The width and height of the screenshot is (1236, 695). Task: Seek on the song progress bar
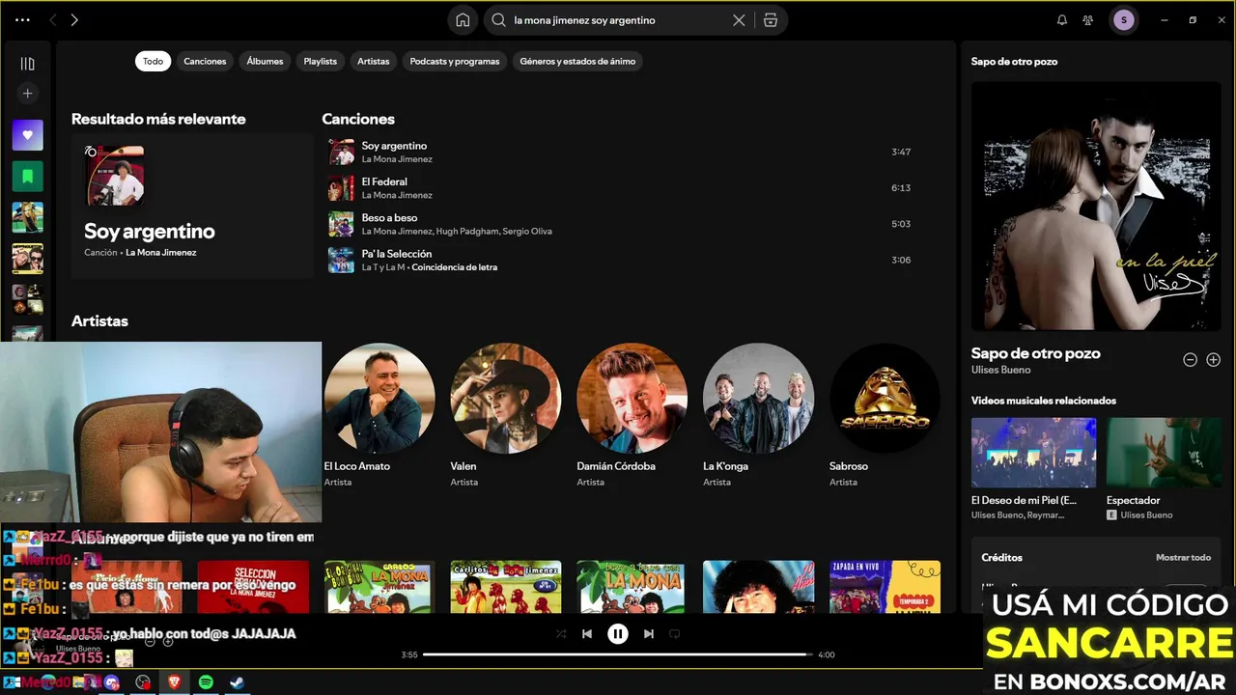pyautogui.click(x=618, y=654)
